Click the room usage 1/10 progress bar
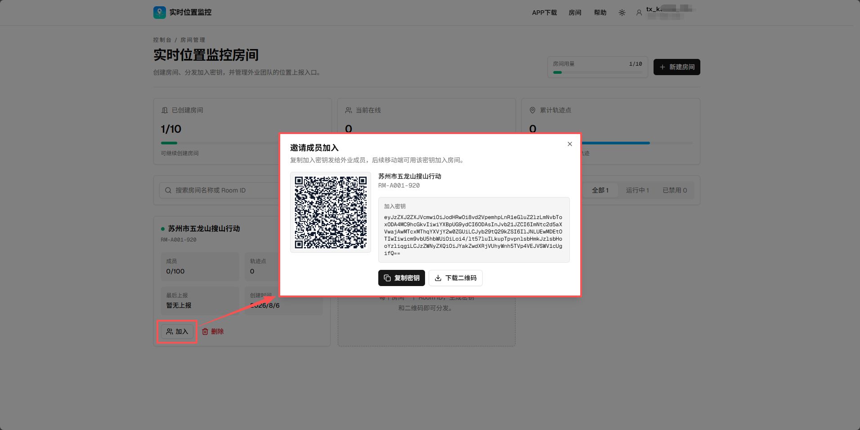Image resolution: width=860 pixels, height=430 pixels. coord(597,72)
